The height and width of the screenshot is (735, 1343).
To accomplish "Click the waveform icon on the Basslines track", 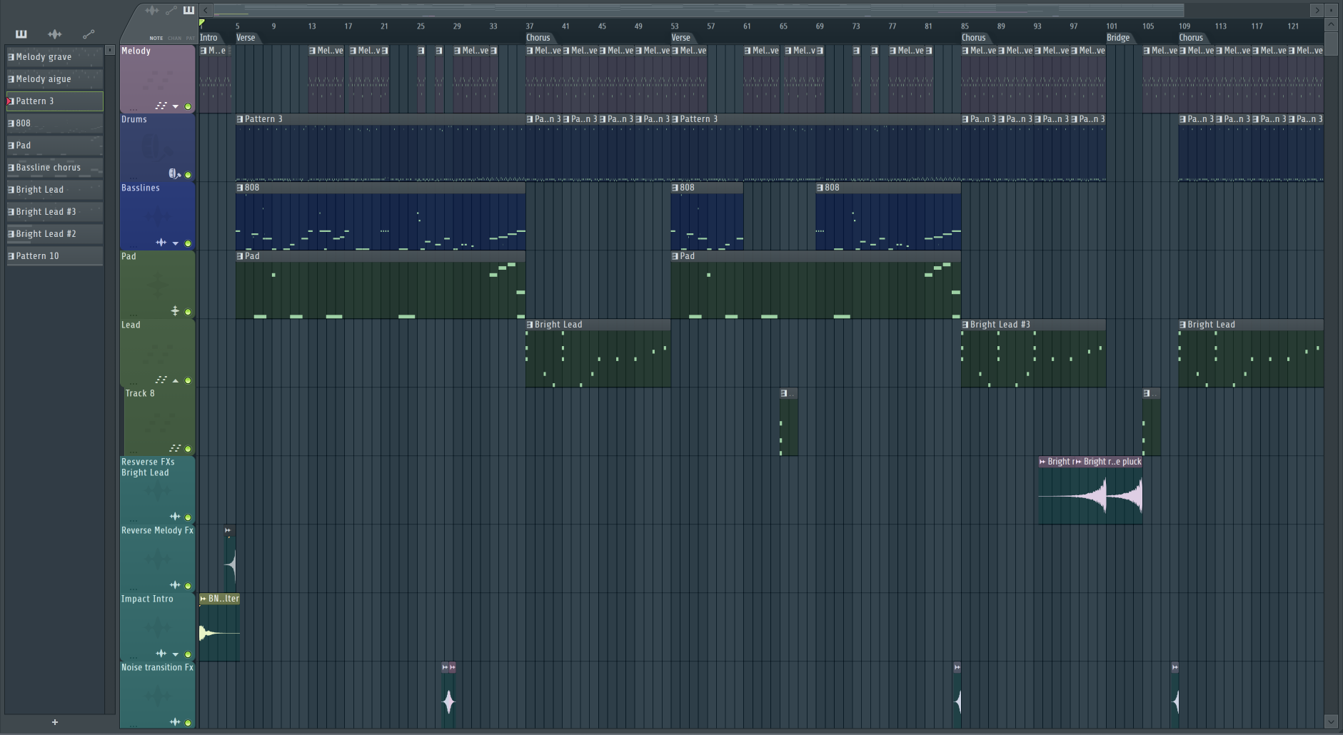I will coord(161,243).
